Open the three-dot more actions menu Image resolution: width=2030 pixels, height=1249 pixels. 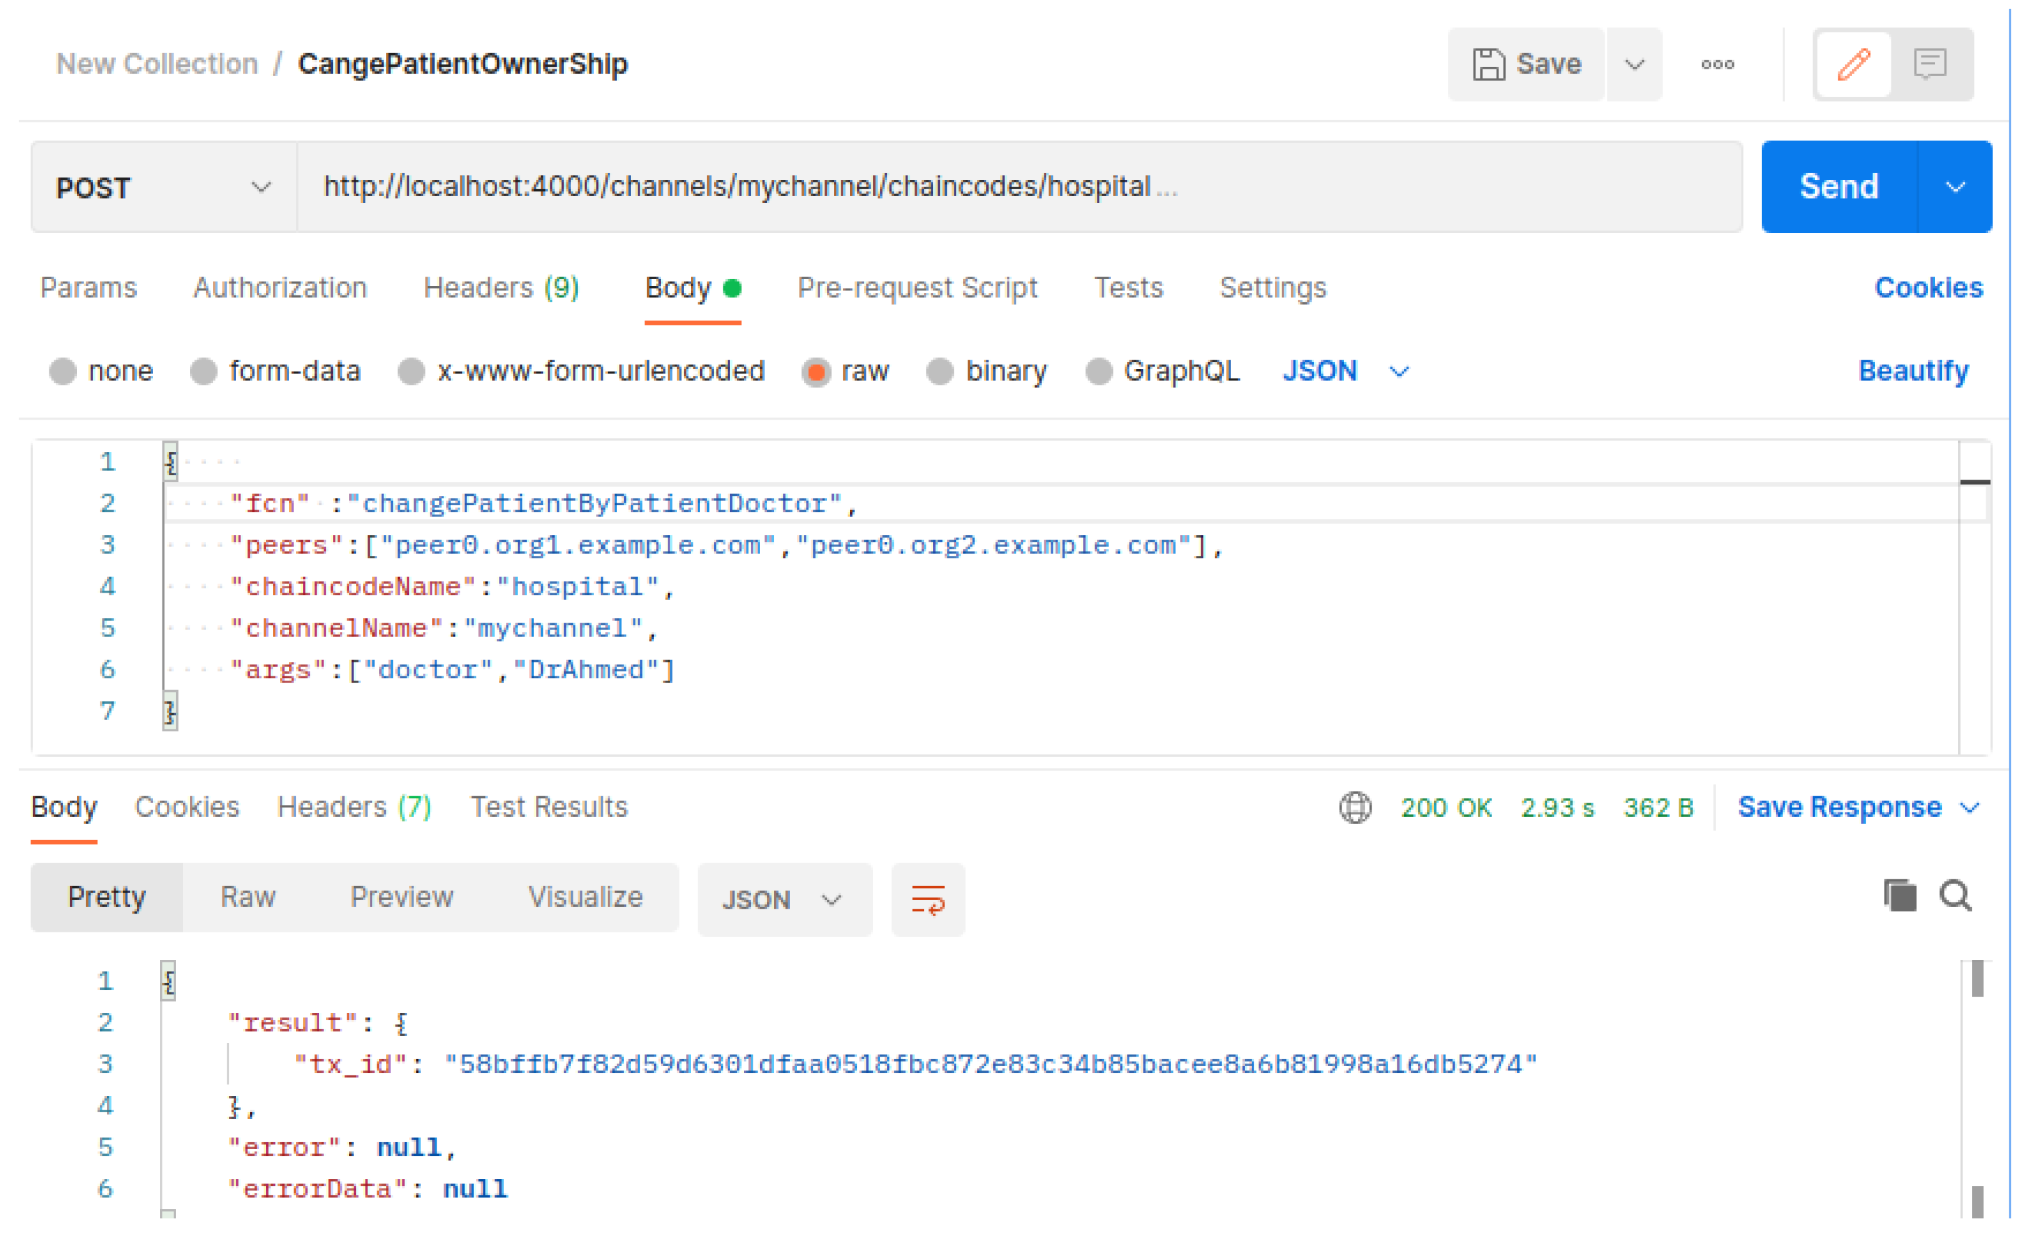pos(1717,64)
